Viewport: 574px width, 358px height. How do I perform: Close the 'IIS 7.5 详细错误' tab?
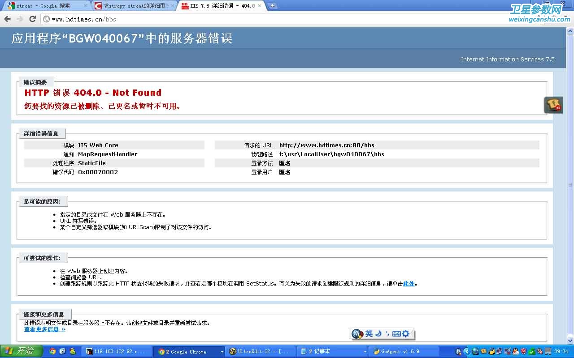(x=259, y=6)
